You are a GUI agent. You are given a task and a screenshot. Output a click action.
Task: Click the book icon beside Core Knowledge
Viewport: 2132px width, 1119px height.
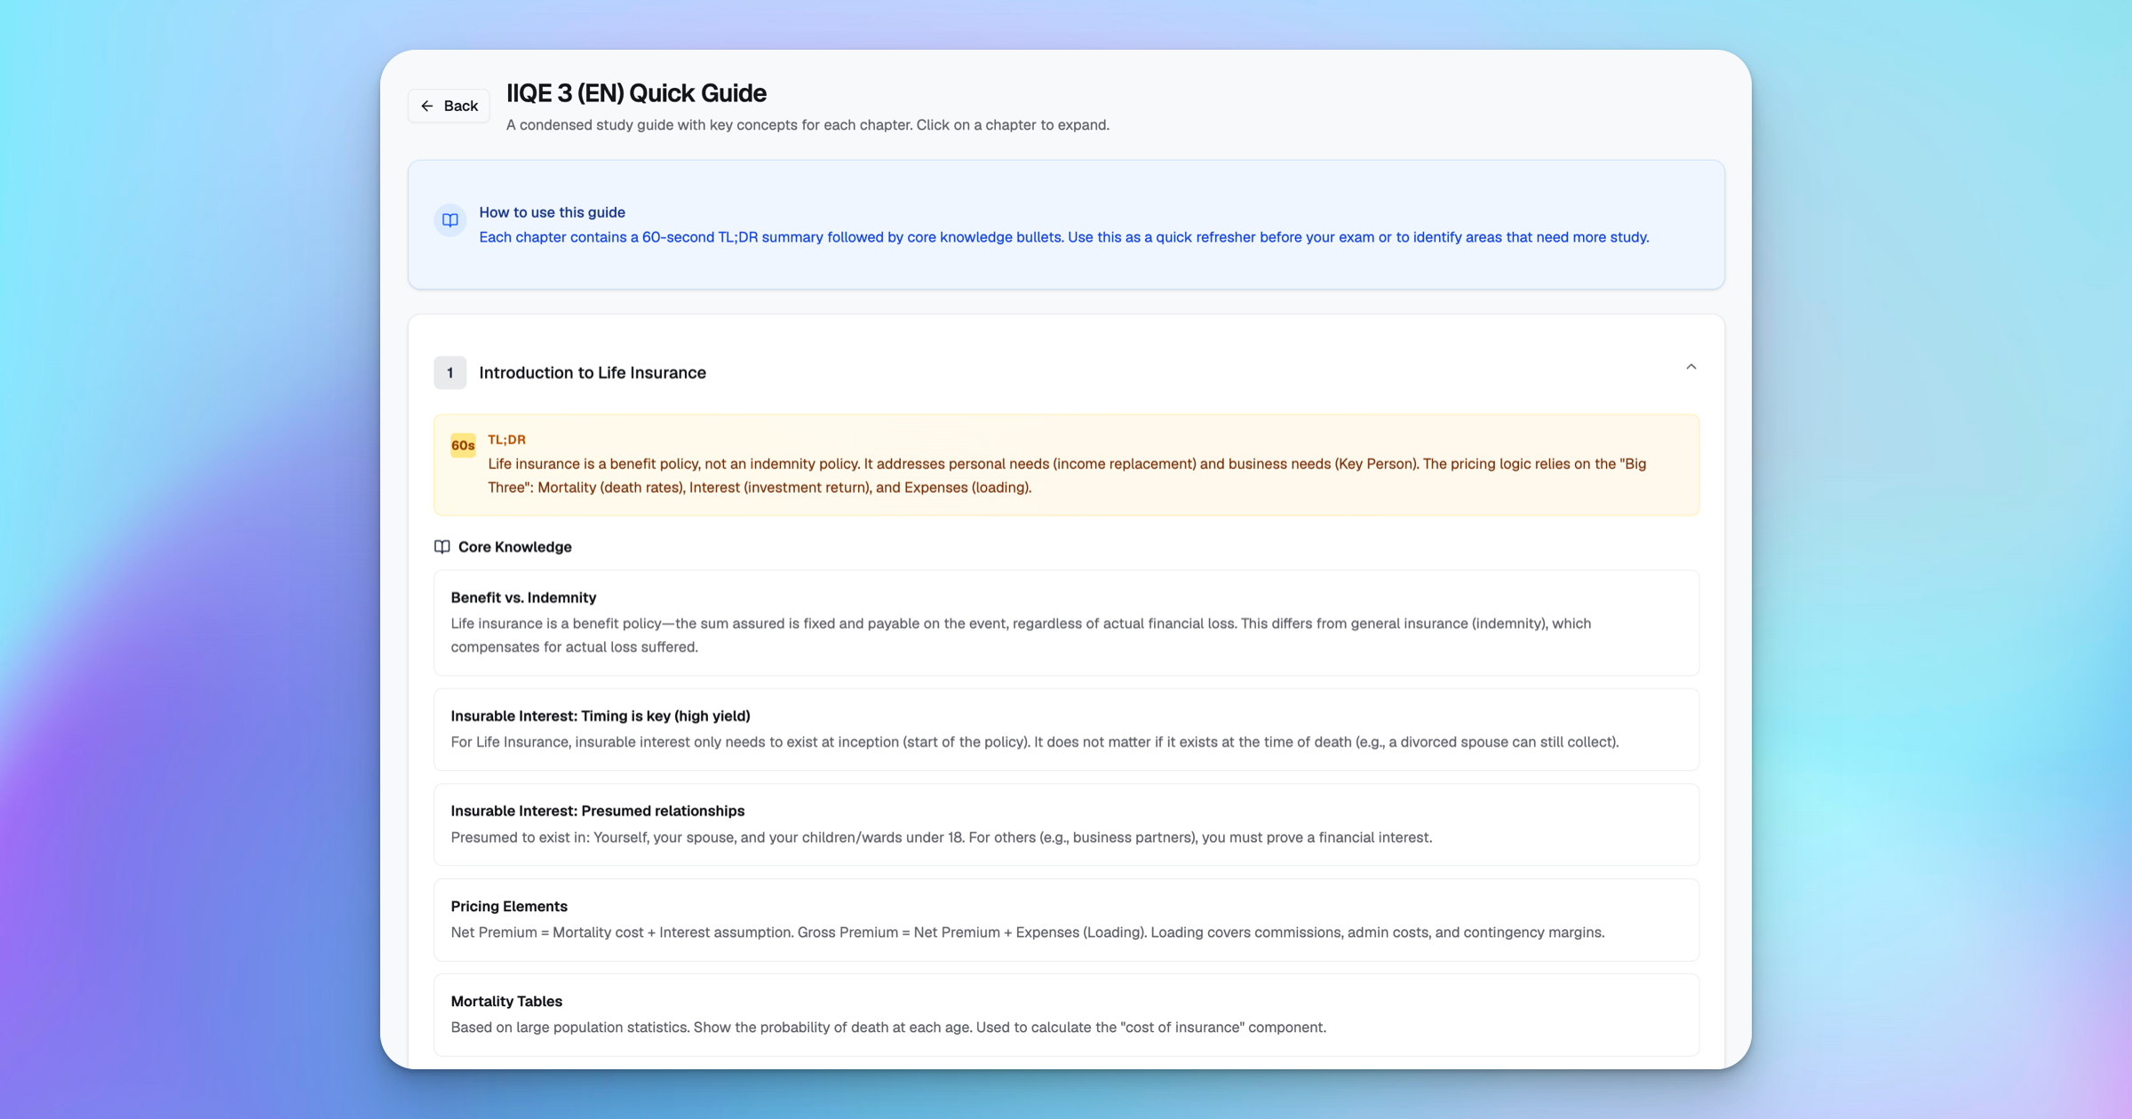[x=442, y=547]
